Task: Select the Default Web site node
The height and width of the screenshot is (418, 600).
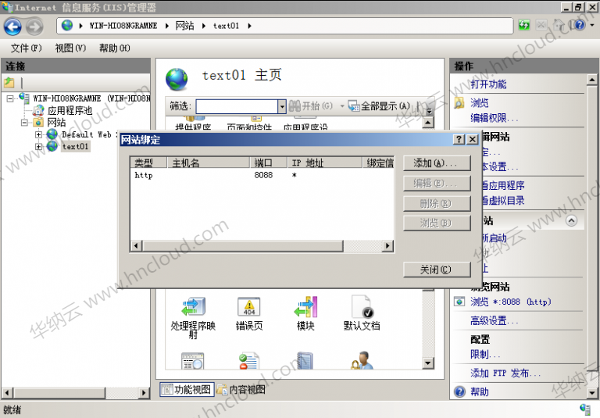Action: (86, 134)
